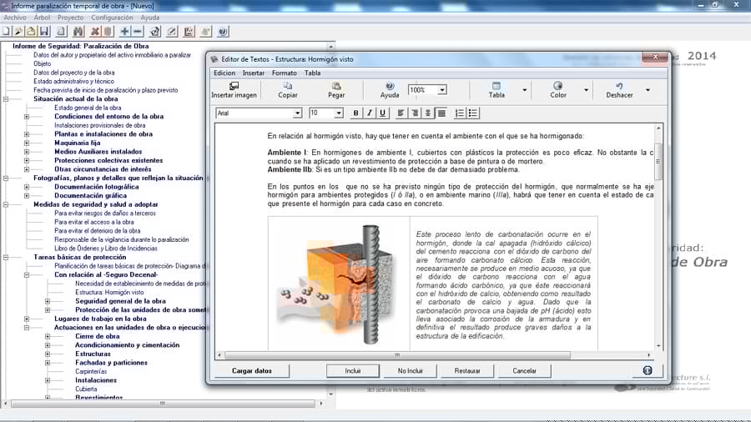Click the blue minus icon in main toolbar
Image resolution: width=751 pixels, height=422 pixels.
coord(138,32)
